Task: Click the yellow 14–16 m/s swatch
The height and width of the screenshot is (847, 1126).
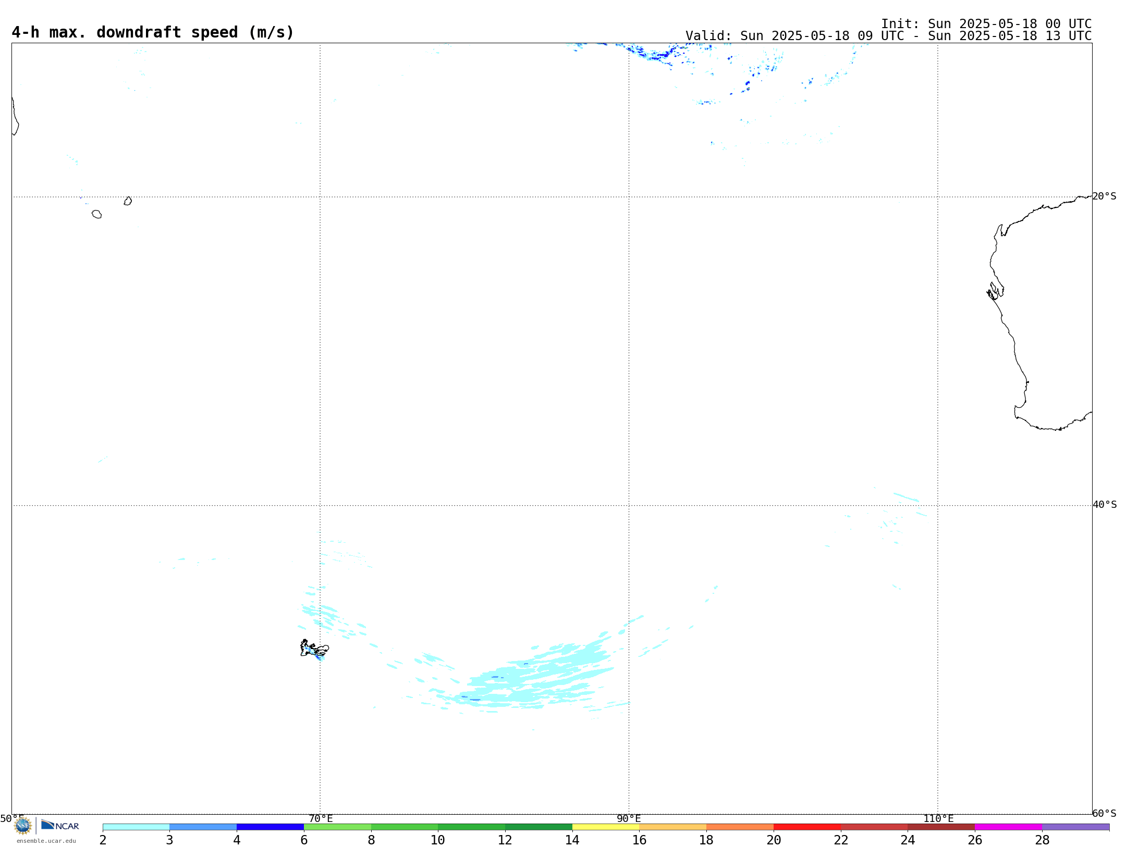Action: (606, 827)
